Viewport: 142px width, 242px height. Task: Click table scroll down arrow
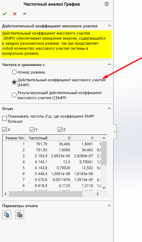104,188
